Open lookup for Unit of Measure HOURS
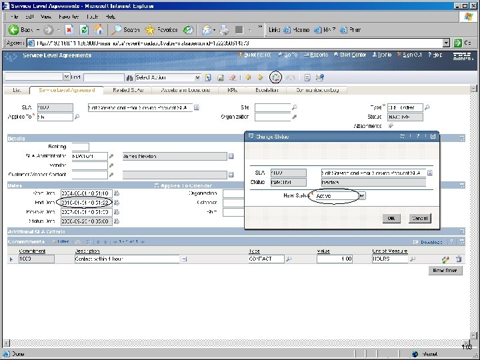The width and height of the screenshot is (480, 360). coord(413,259)
